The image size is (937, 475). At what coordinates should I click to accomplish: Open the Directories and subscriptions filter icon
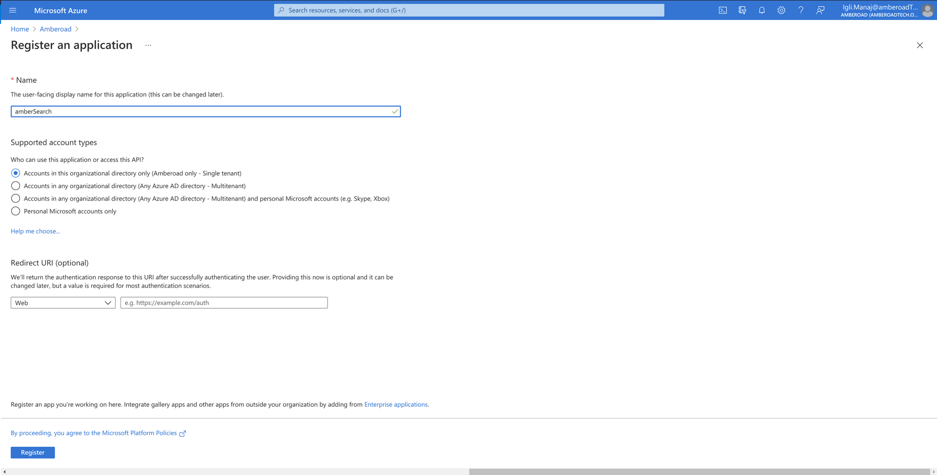(x=742, y=10)
